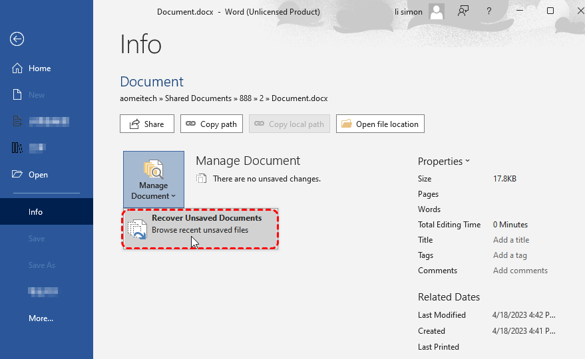Click the Last Modified date value
Image resolution: width=585 pixels, height=359 pixels.
click(x=524, y=315)
